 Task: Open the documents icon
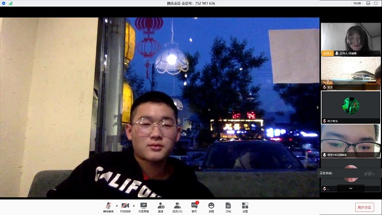pos(228,207)
